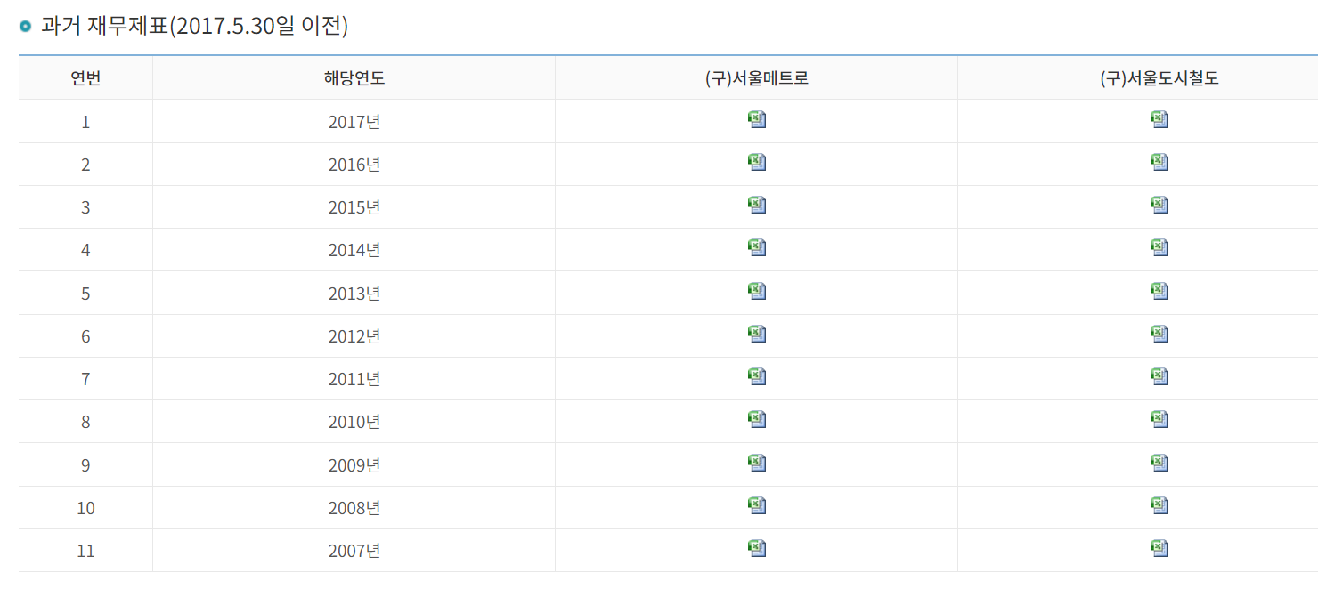Click the 2013년 (구)서울메트로 Excel icon
The width and height of the screenshot is (1318, 589).
tap(757, 291)
